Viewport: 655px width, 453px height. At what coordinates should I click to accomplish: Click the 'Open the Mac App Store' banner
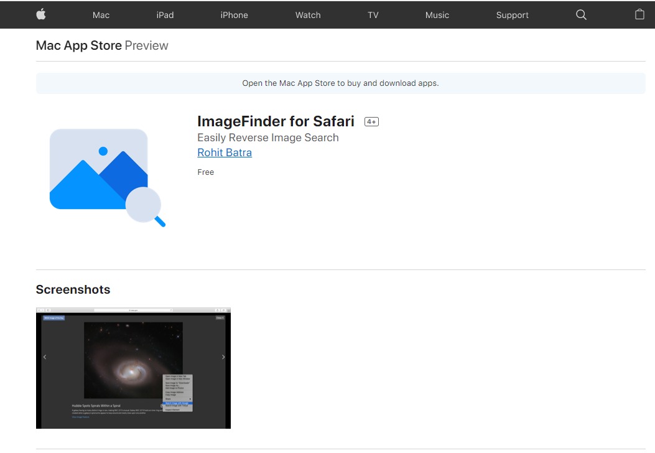point(340,83)
